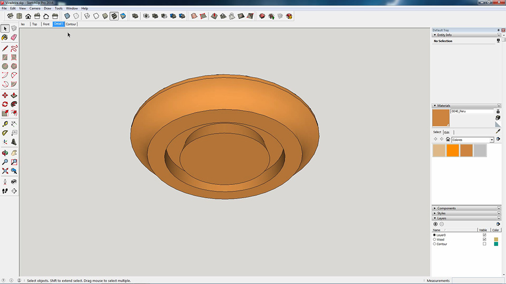This screenshot has width=506, height=284.
Task: Sort layers by Name column header
Action: click(455, 230)
